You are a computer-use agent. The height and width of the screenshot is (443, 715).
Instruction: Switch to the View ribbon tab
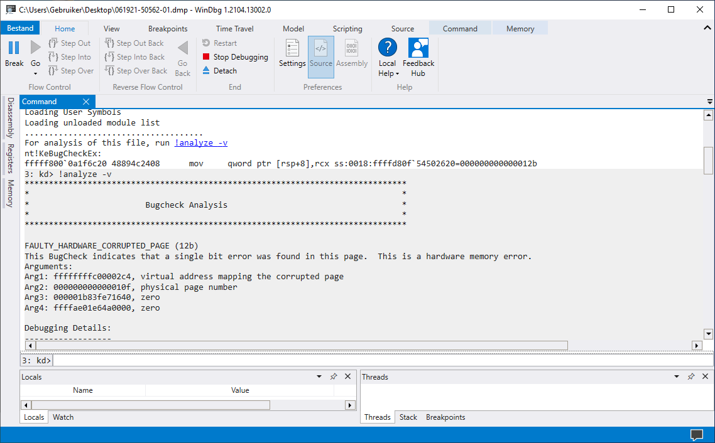pyautogui.click(x=111, y=28)
